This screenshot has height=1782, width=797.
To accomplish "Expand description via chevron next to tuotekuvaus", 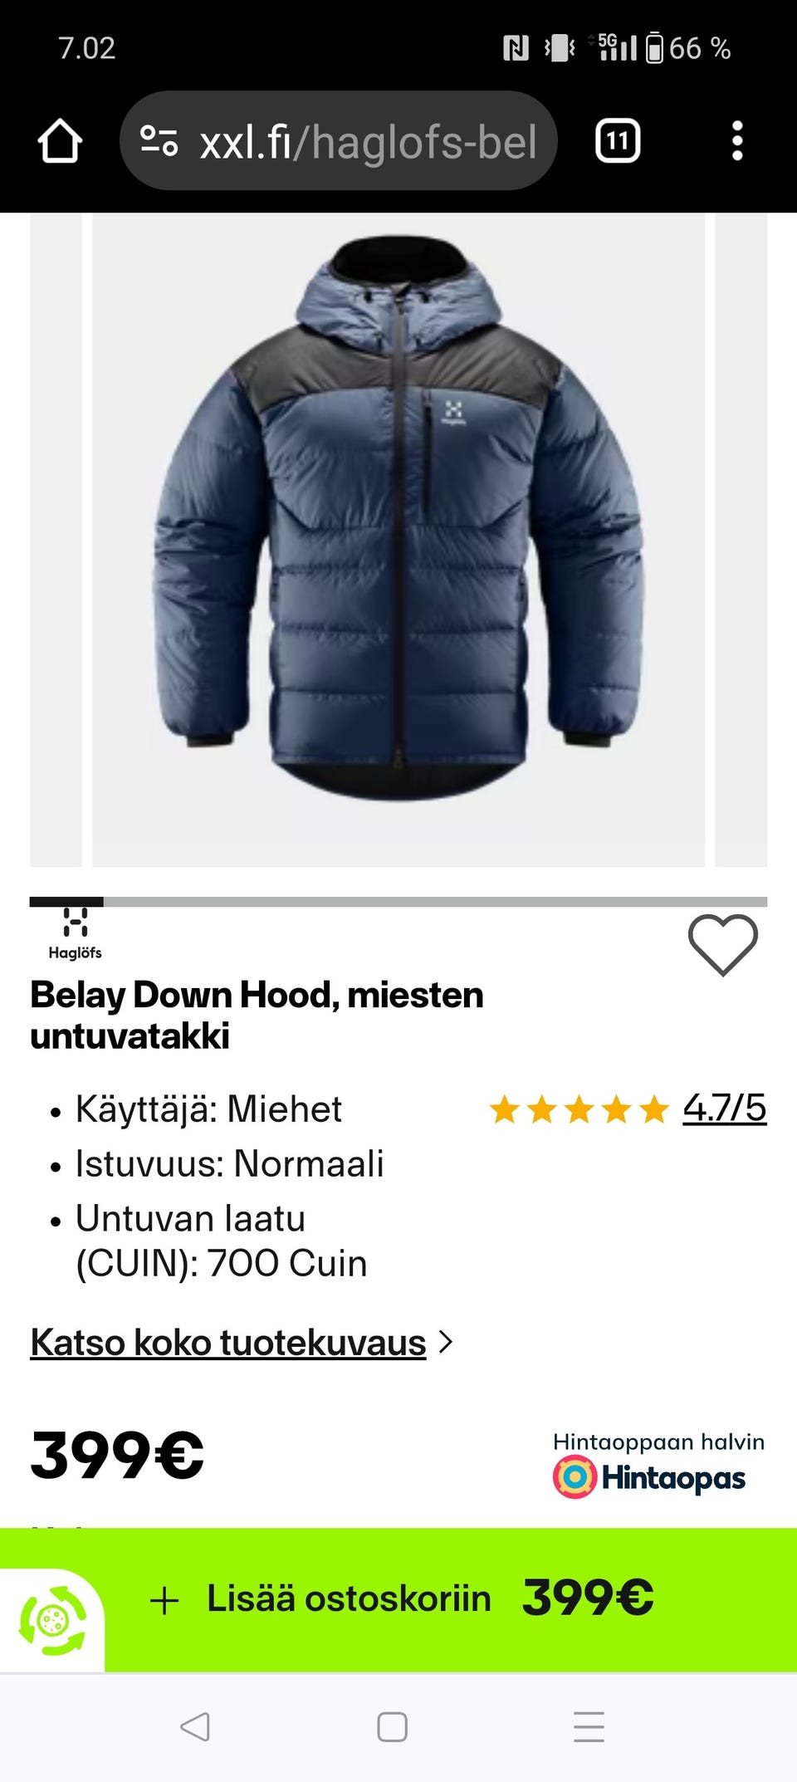I will 446,1342.
